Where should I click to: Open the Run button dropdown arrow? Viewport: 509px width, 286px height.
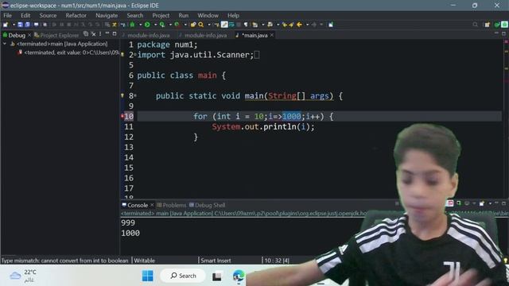[155, 25]
